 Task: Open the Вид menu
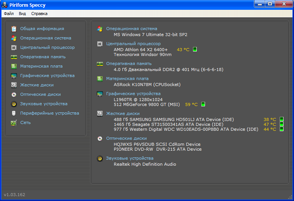coord(23,14)
